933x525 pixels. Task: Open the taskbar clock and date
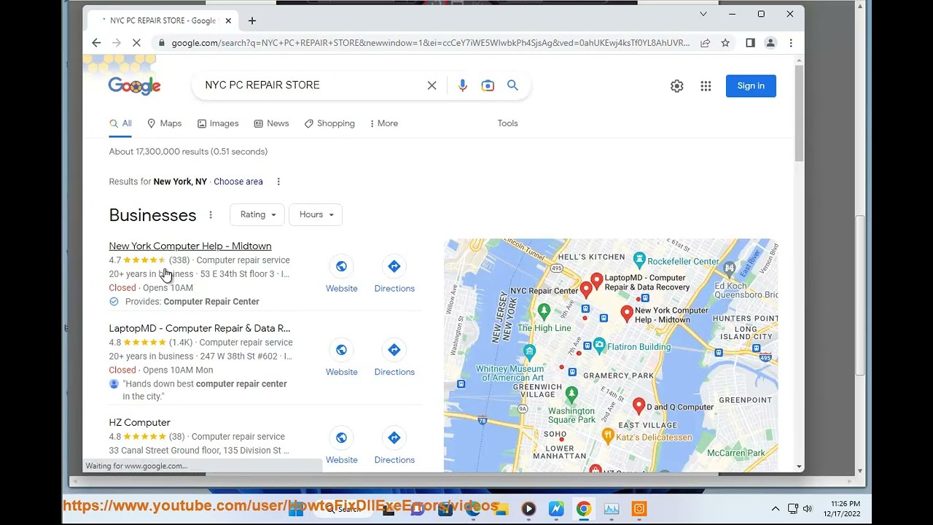pos(842,509)
